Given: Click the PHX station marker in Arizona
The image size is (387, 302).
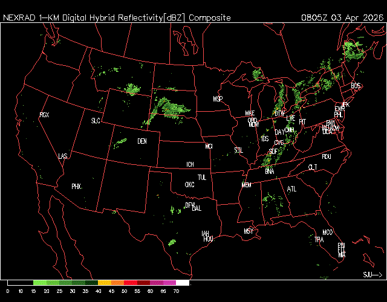Looking at the screenshot, I should [x=76, y=187].
